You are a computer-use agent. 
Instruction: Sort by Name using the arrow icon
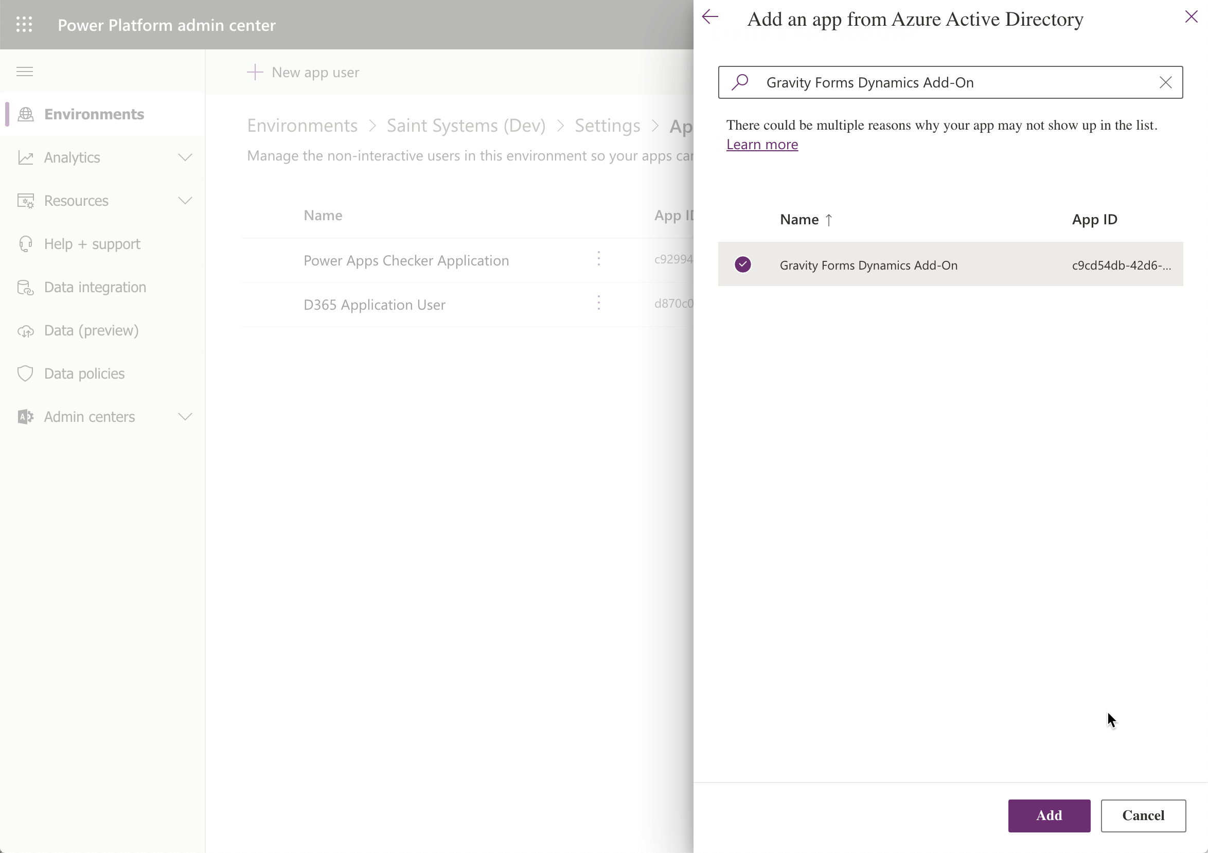(x=829, y=220)
